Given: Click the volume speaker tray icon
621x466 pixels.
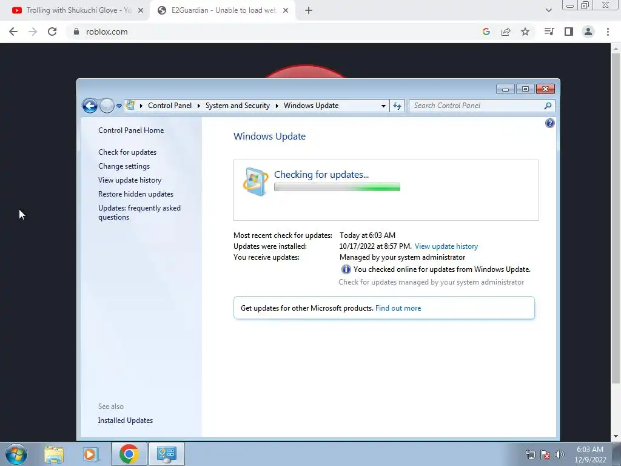Looking at the screenshot, I should click(560, 454).
